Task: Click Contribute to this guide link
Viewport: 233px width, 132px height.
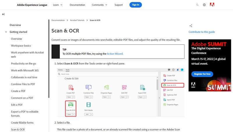Action: tap(202, 32)
